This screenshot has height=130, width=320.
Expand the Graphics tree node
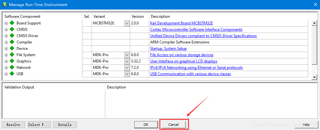(x=6, y=61)
